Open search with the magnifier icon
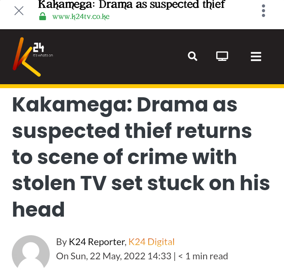The image size is (284, 270). click(192, 56)
